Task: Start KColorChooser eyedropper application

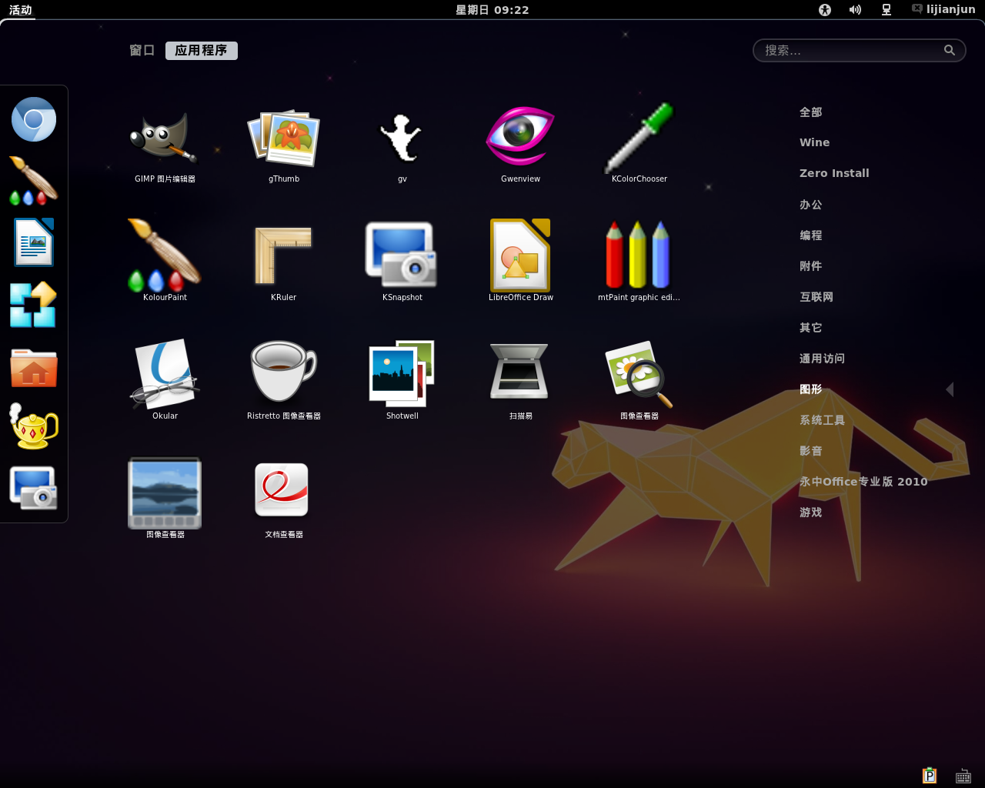Action: pos(639,146)
